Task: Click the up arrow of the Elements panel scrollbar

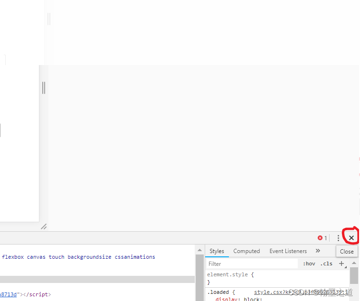Action: pyautogui.click(x=200, y=250)
